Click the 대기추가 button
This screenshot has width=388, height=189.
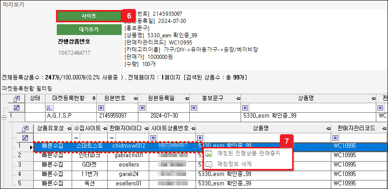coord(89,30)
